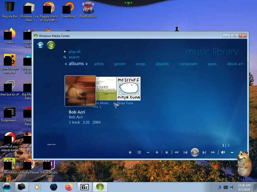Click the Ninja Tuna album title text
This screenshot has height=192, width=257.
(125, 103)
